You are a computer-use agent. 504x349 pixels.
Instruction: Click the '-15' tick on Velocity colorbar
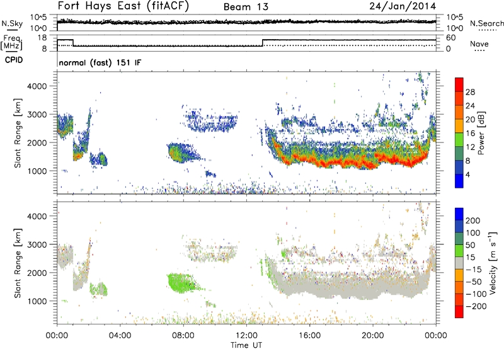[x=474, y=270]
